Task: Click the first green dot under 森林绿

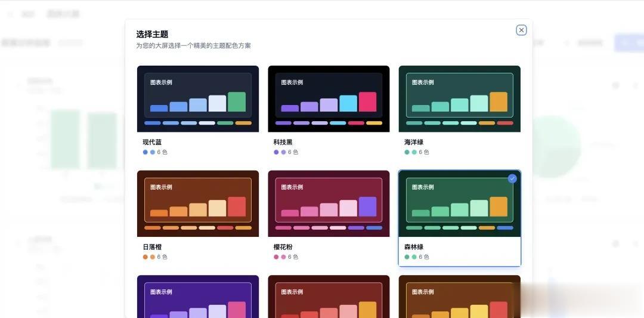Action: 407,257
